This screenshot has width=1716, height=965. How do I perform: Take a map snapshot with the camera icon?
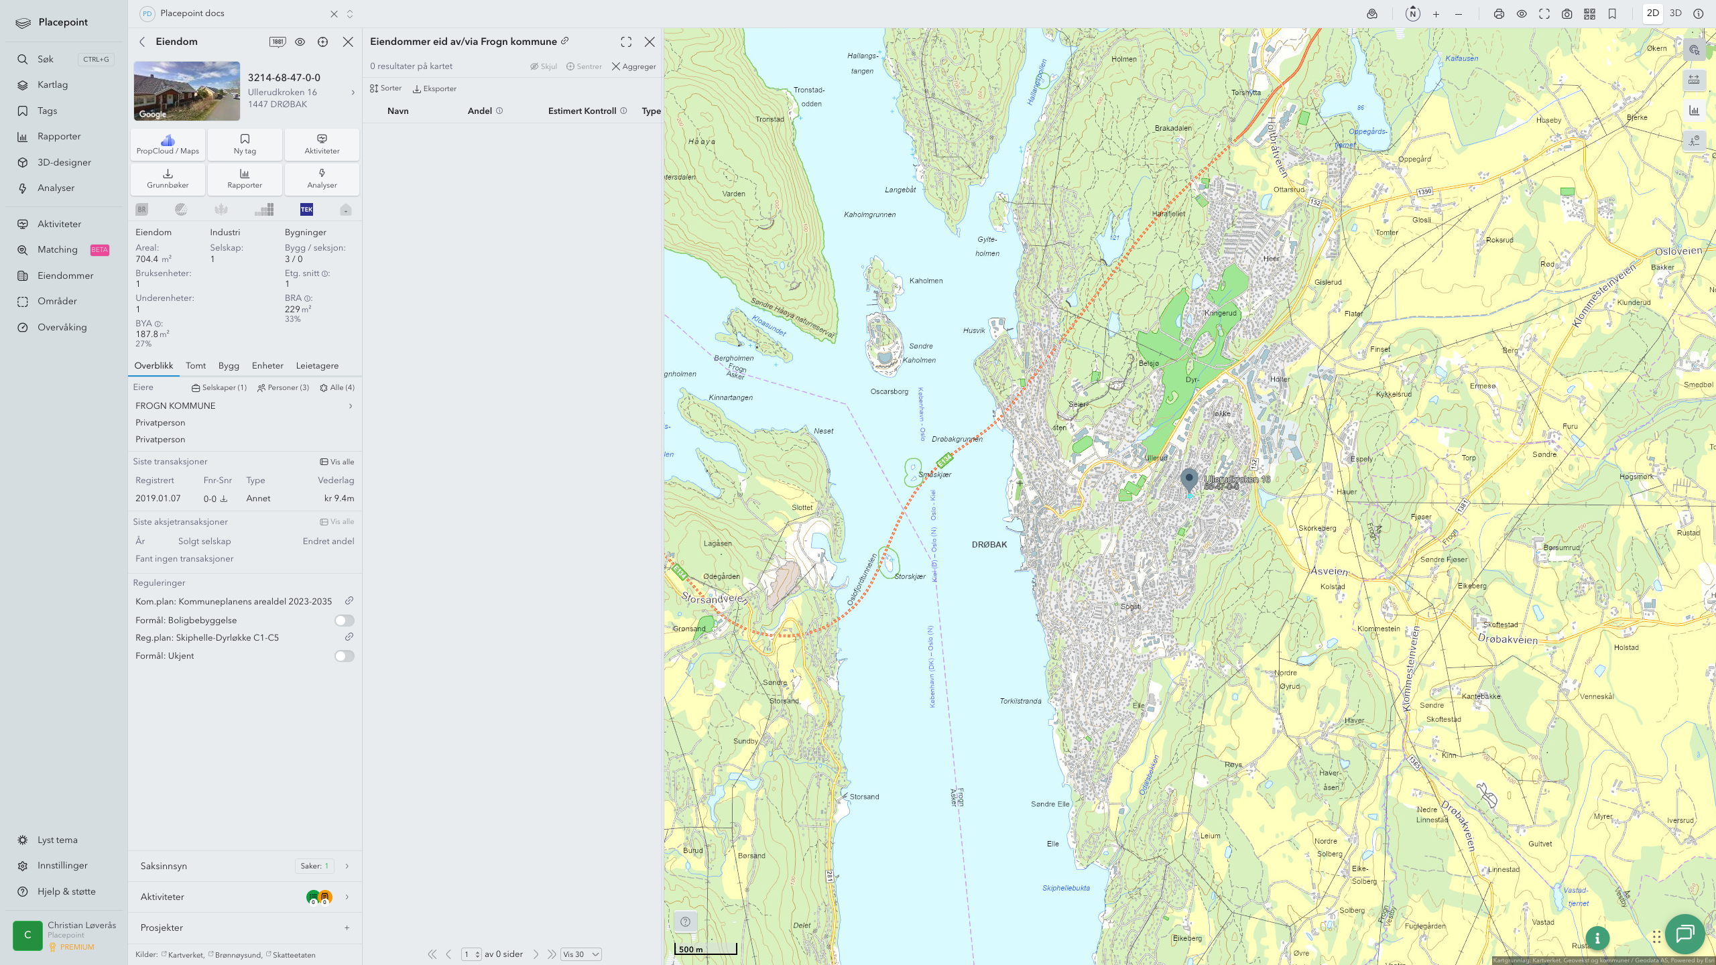tap(1567, 14)
